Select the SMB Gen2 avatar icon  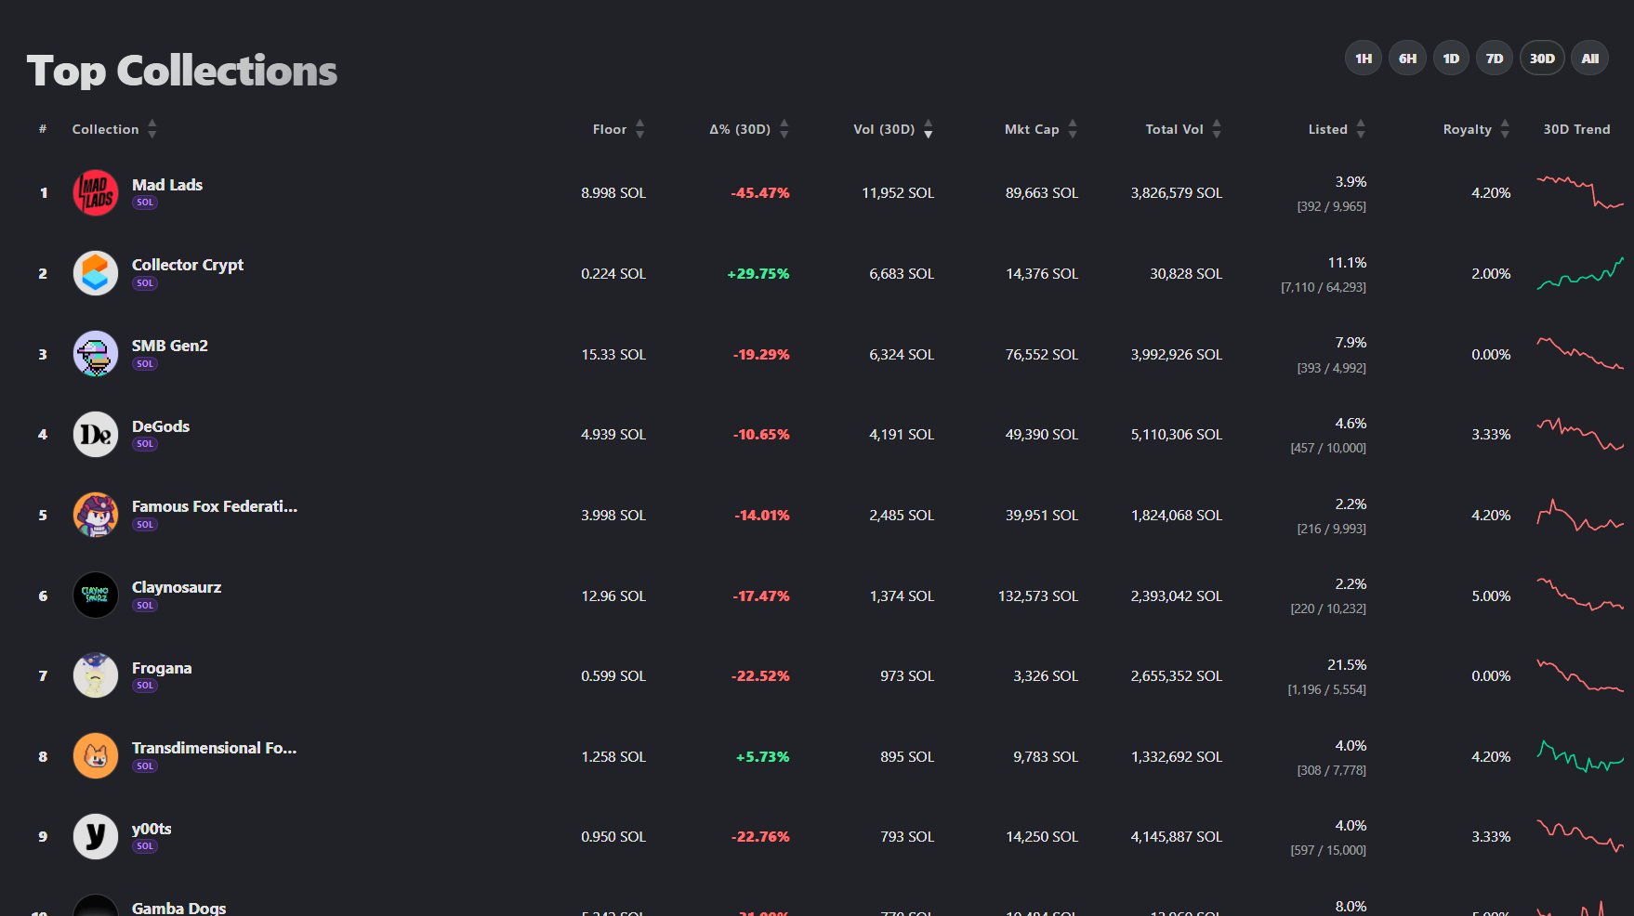pos(96,354)
